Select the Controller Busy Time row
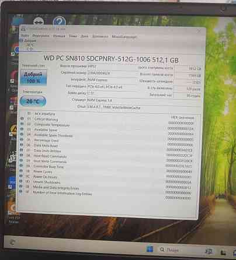This screenshot has height=260, width=236. 105,168
